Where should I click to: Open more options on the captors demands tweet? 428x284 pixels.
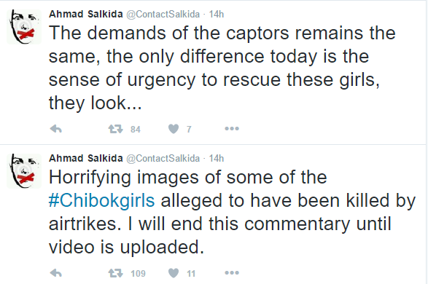232,129
